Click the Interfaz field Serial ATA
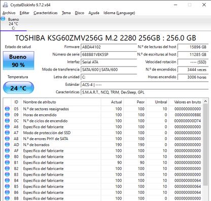Image resolution: width=211 pixels, height=201 pixels. (109, 62)
